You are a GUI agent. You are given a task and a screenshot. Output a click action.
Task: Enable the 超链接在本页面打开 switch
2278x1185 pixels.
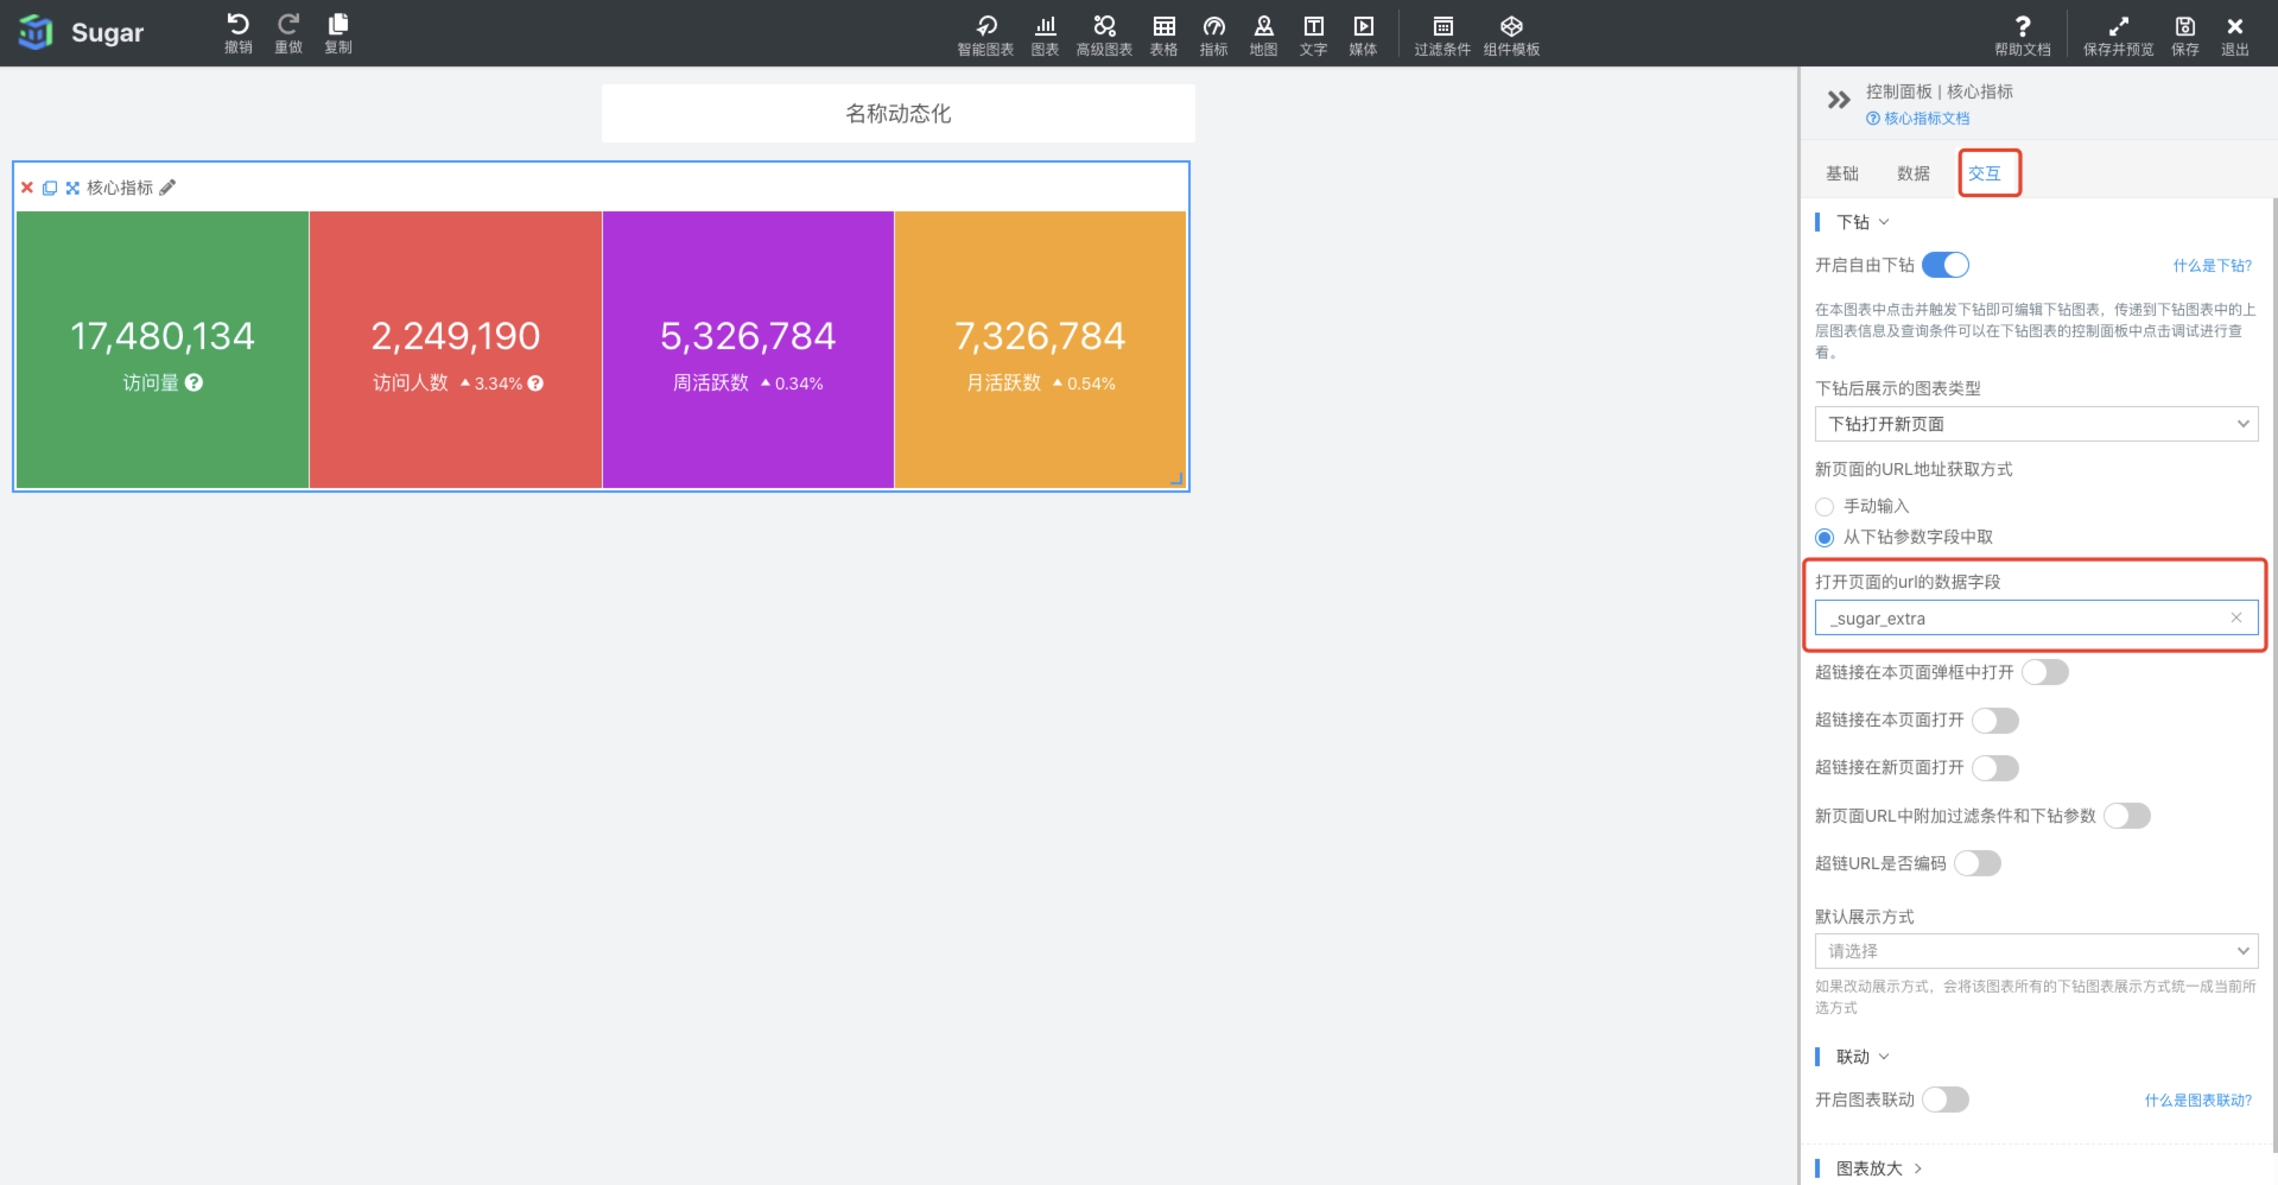pos(1995,721)
